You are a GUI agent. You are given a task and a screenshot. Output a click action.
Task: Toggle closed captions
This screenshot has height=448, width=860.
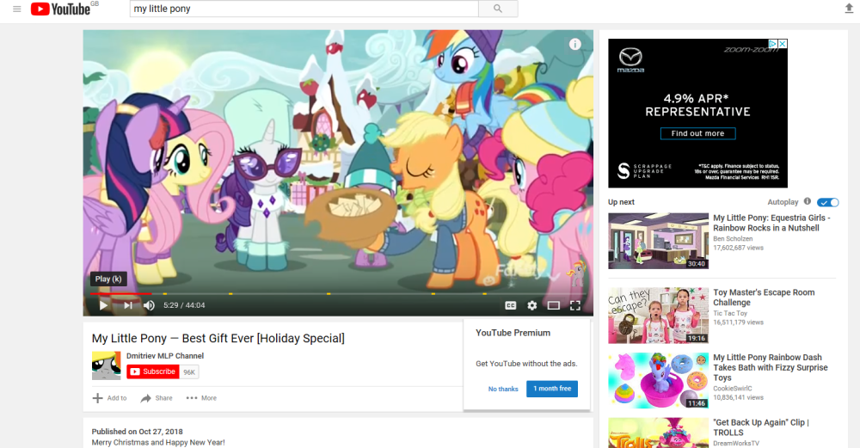click(x=511, y=305)
